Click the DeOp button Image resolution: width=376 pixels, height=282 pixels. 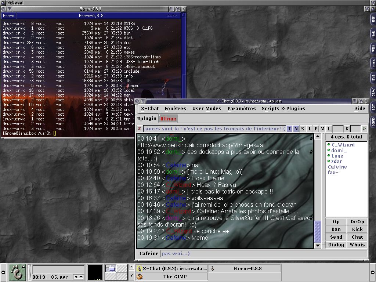pyautogui.click(x=357, y=222)
